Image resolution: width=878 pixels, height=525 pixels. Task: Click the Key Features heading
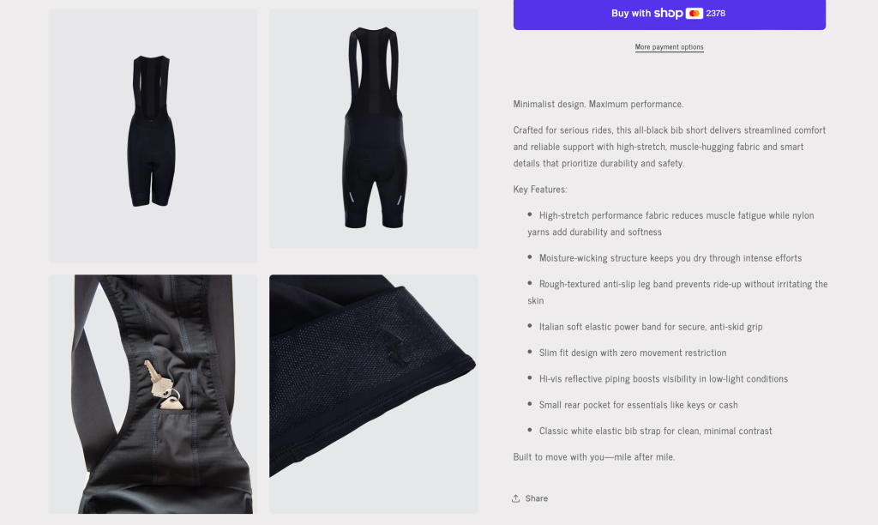click(x=540, y=190)
